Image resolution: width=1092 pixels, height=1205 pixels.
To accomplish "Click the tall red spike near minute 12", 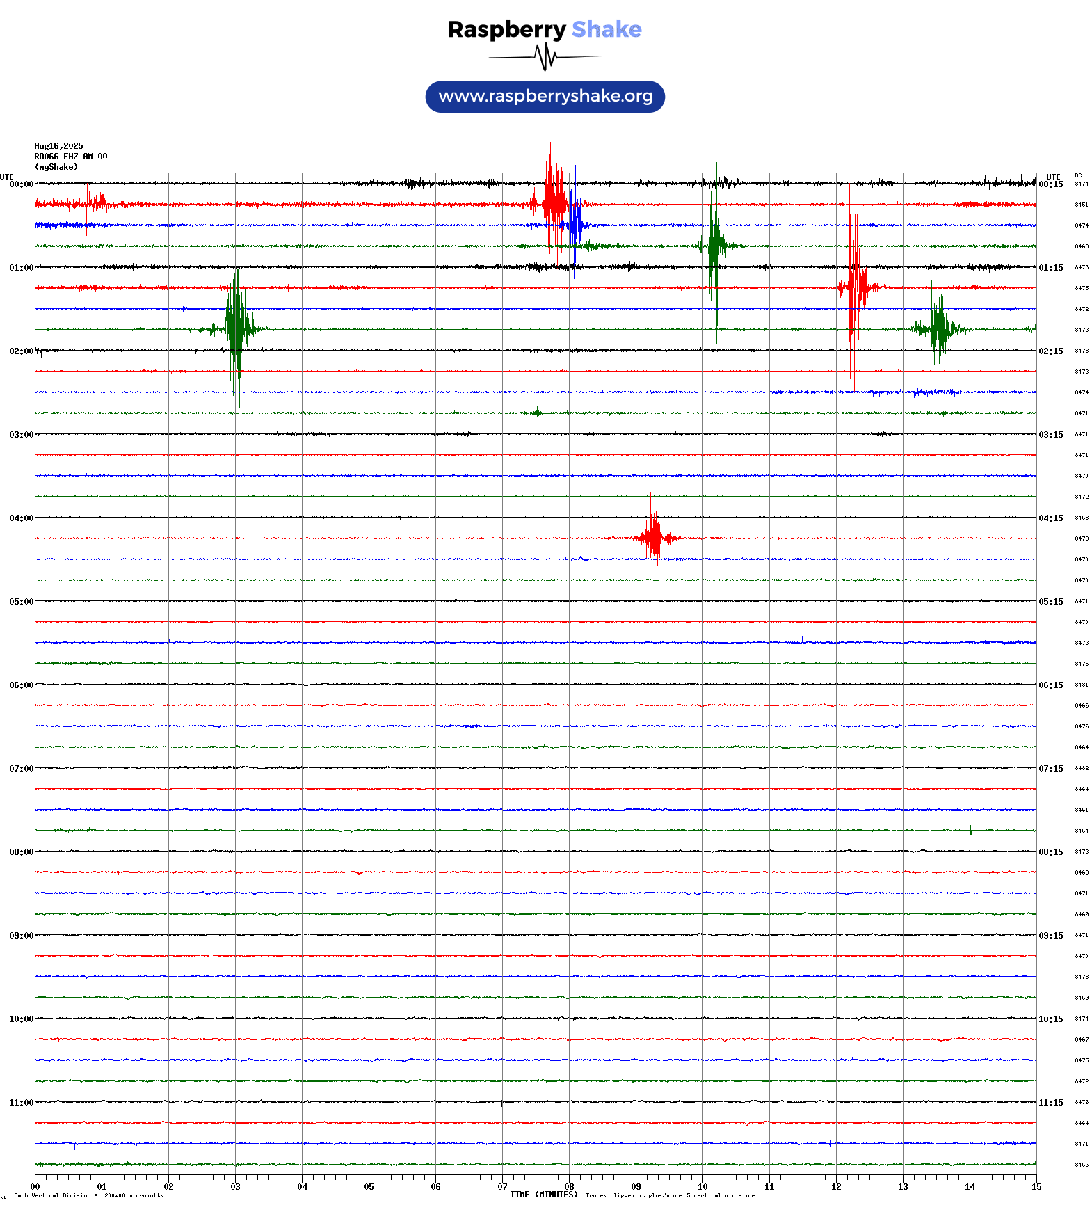I will (853, 287).
